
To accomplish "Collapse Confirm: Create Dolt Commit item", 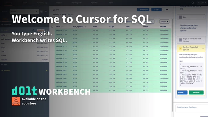I will pyautogui.click(x=203, y=49).
